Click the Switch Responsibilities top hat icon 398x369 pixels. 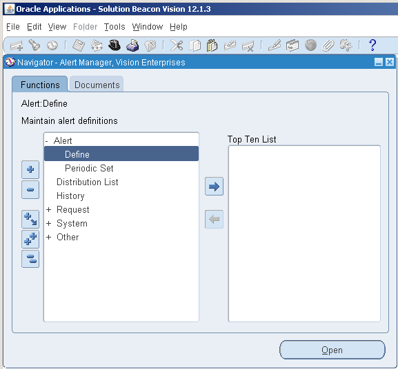click(115, 45)
